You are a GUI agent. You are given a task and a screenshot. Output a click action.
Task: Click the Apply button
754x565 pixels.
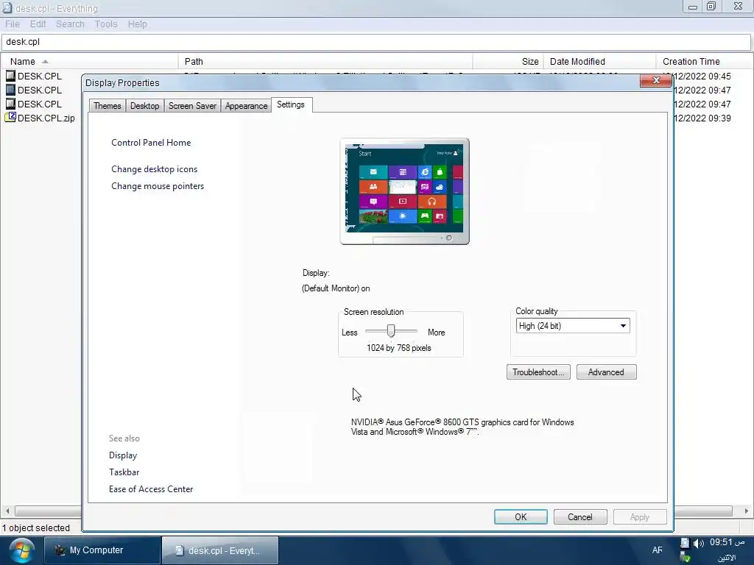pos(640,517)
